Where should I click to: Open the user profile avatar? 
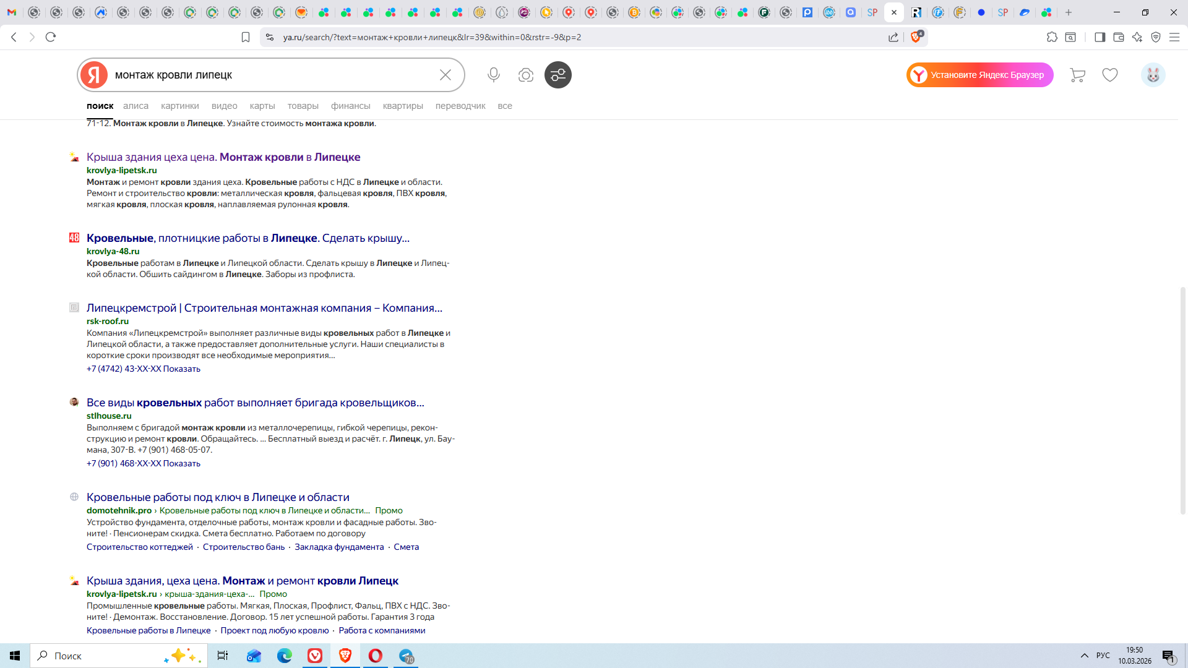[x=1153, y=75]
